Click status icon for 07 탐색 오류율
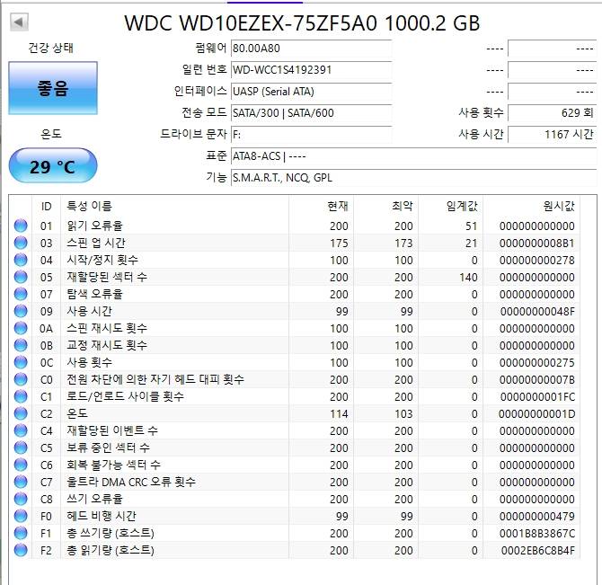The height and width of the screenshot is (585, 602). coord(21,294)
